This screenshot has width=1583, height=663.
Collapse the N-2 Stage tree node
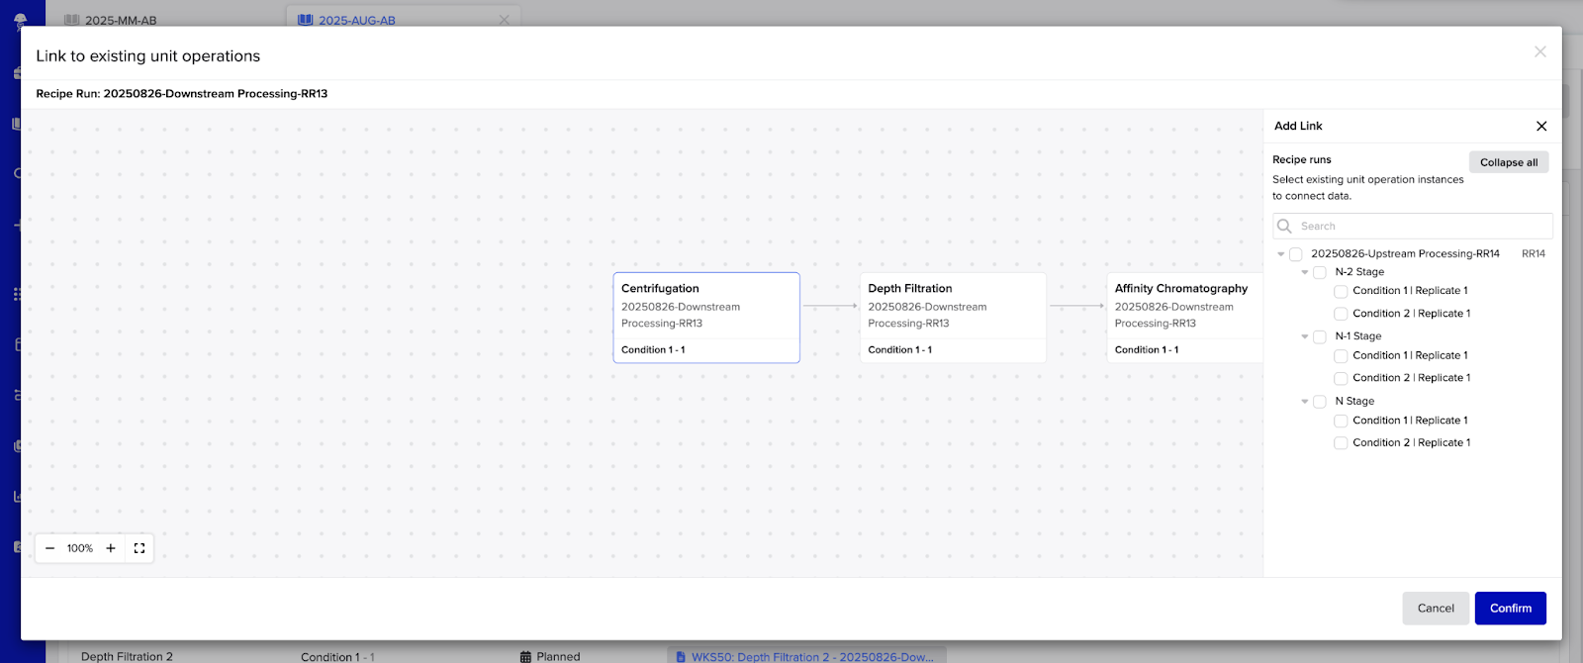pyautogui.click(x=1305, y=272)
